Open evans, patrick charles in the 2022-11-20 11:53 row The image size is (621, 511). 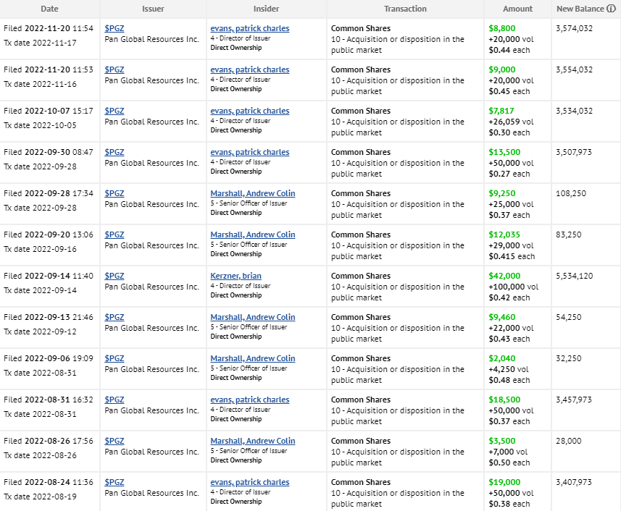pos(249,69)
